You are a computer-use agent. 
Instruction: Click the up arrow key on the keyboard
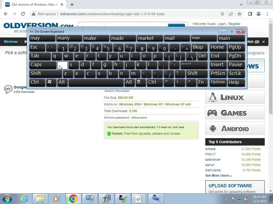(x=180, y=74)
